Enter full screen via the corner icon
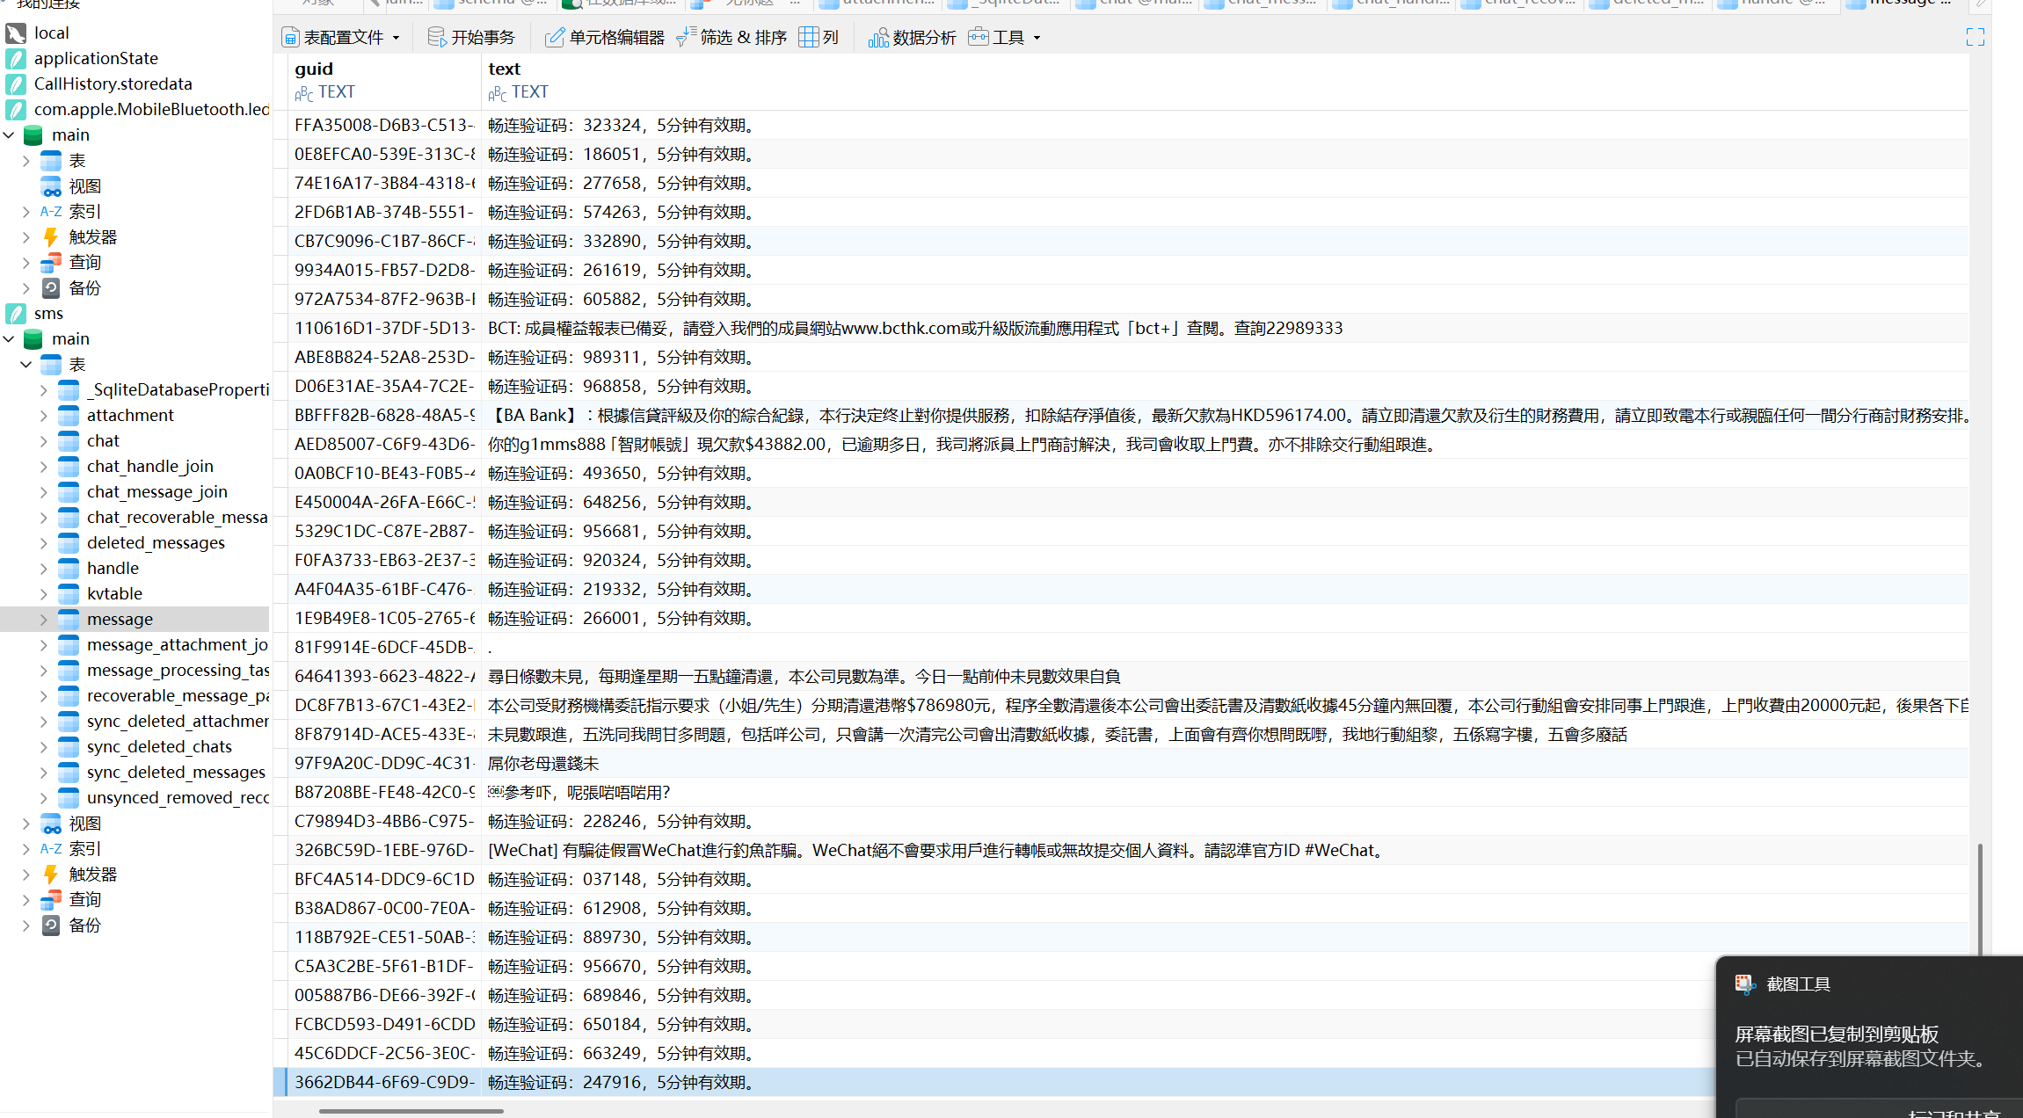Image resolution: width=2023 pixels, height=1118 pixels. click(1975, 37)
